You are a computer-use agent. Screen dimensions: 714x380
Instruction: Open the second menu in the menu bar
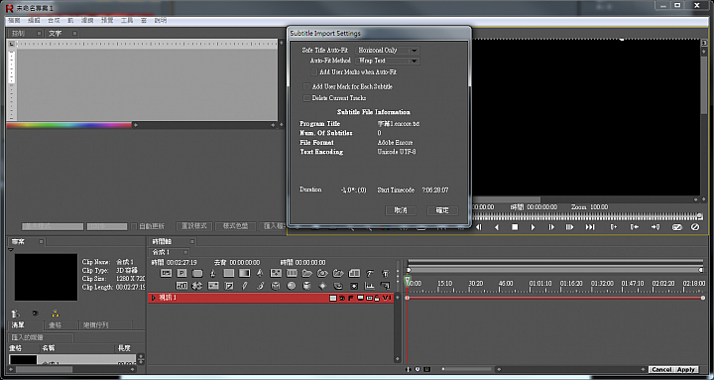point(34,21)
